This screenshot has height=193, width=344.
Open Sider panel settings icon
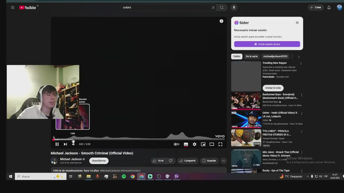(297, 23)
